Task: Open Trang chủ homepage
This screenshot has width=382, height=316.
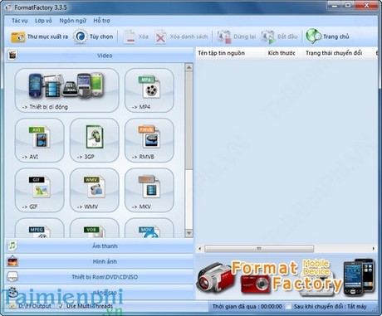Action: 327,36
